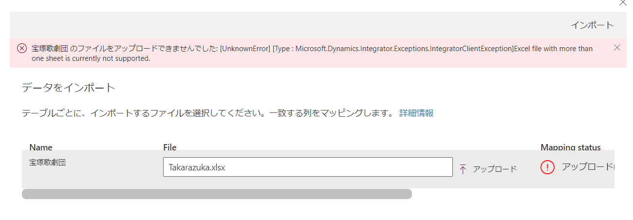Click the Mapping status column header
Image resolution: width=633 pixels, height=220 pixels.
tap(570, 147)
